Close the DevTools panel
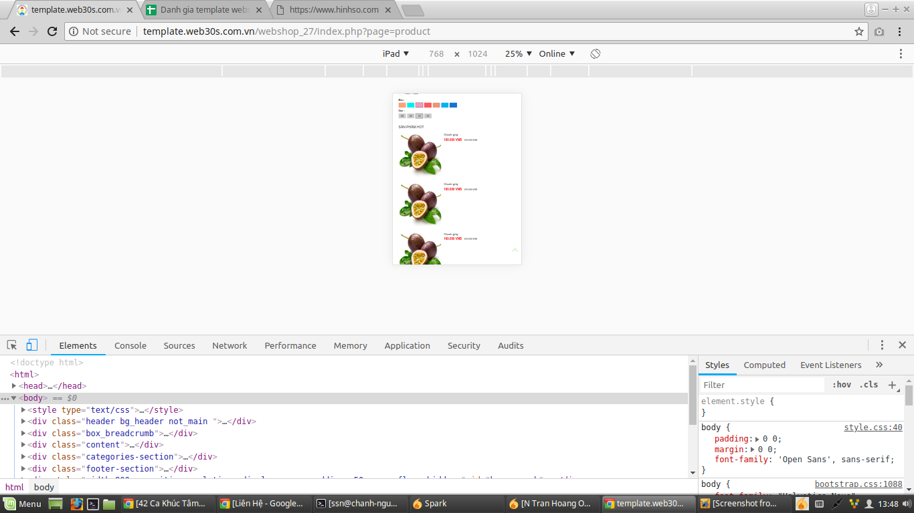The width and height of the screenshot is (914, 513). [902, 345]
